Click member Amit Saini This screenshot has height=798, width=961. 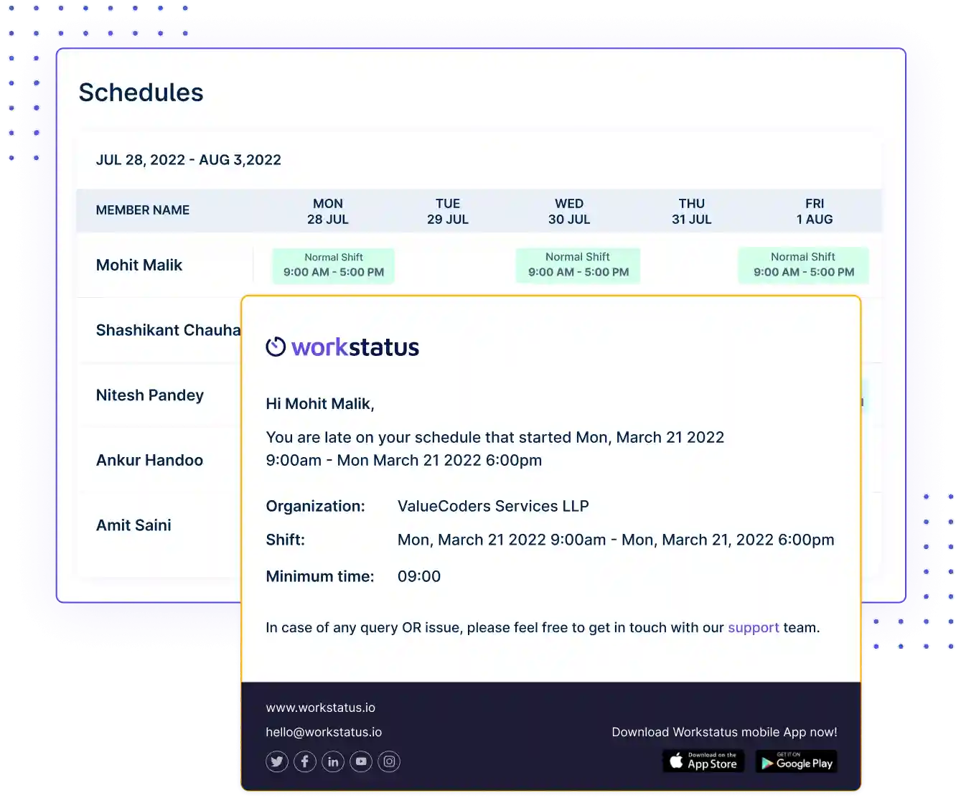tap(133, 525)
